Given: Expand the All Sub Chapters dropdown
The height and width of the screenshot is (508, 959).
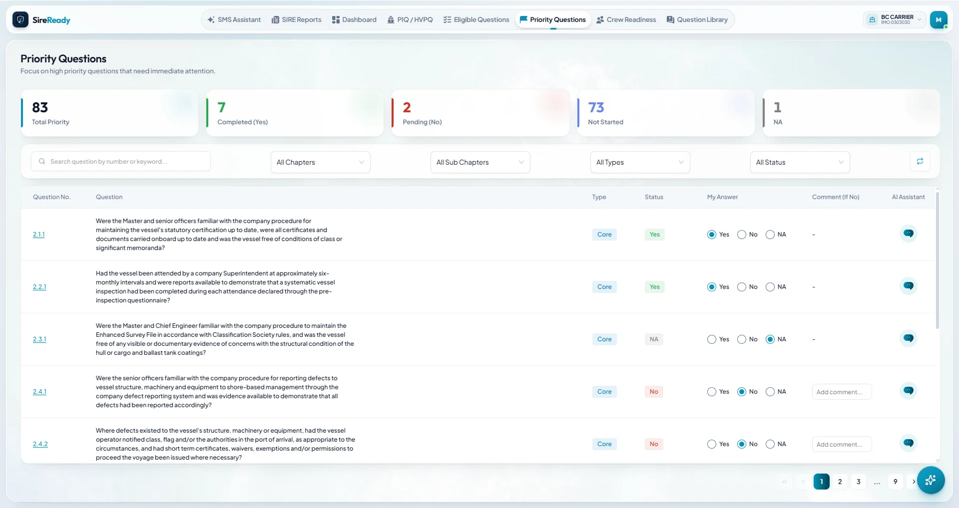Looking at the screenshot, I should click(x=480, y=162).
